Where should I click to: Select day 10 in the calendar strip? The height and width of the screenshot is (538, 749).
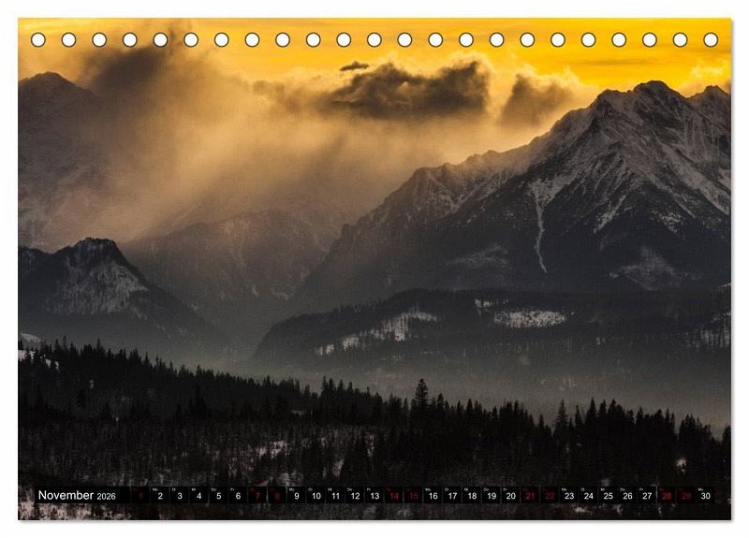point(316,495)
